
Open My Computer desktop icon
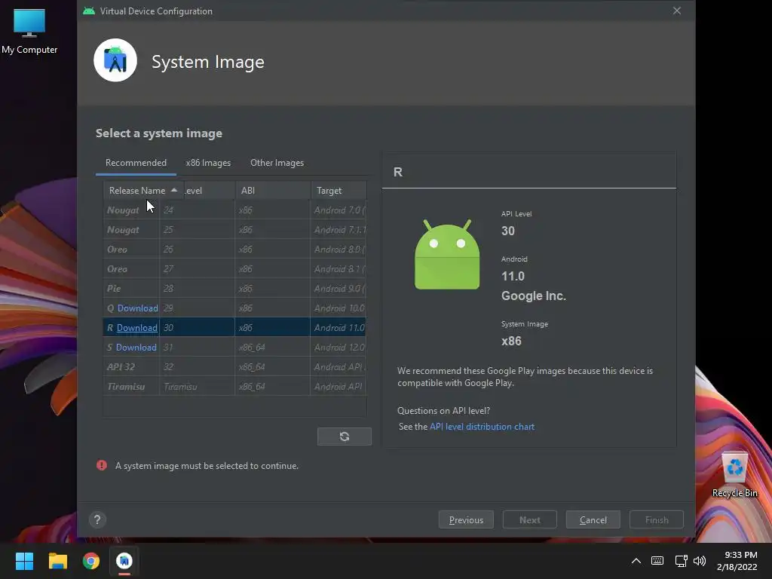click(29, 32)
